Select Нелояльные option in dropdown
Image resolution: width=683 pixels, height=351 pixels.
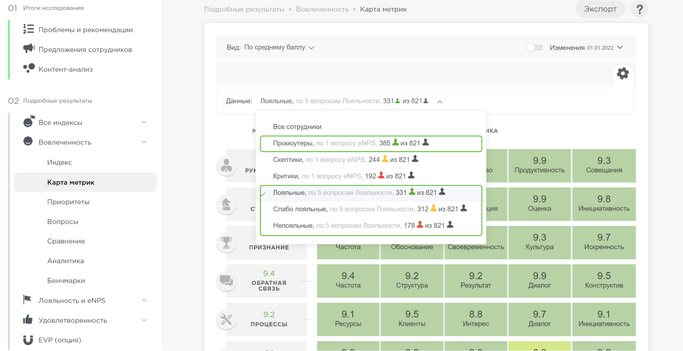(x=371, y=225)
